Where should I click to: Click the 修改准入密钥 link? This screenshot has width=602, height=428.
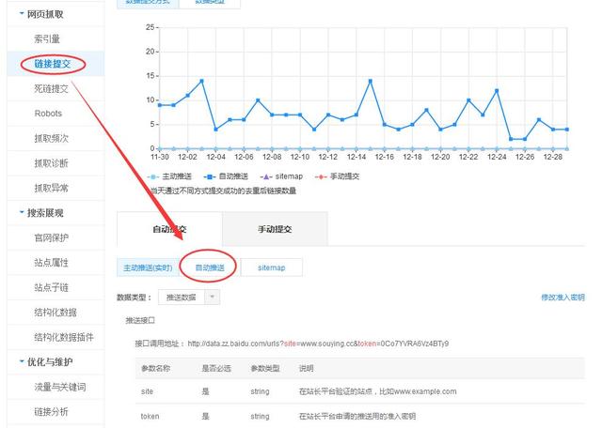[562, 298]
